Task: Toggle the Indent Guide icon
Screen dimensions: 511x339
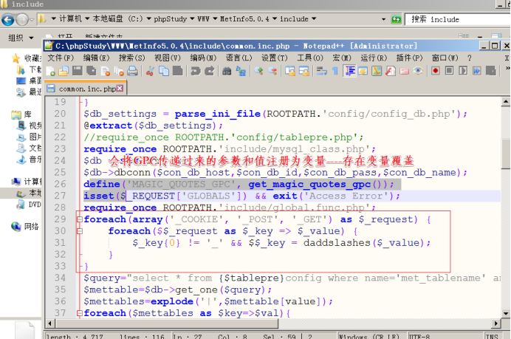Action: [350, 71]
